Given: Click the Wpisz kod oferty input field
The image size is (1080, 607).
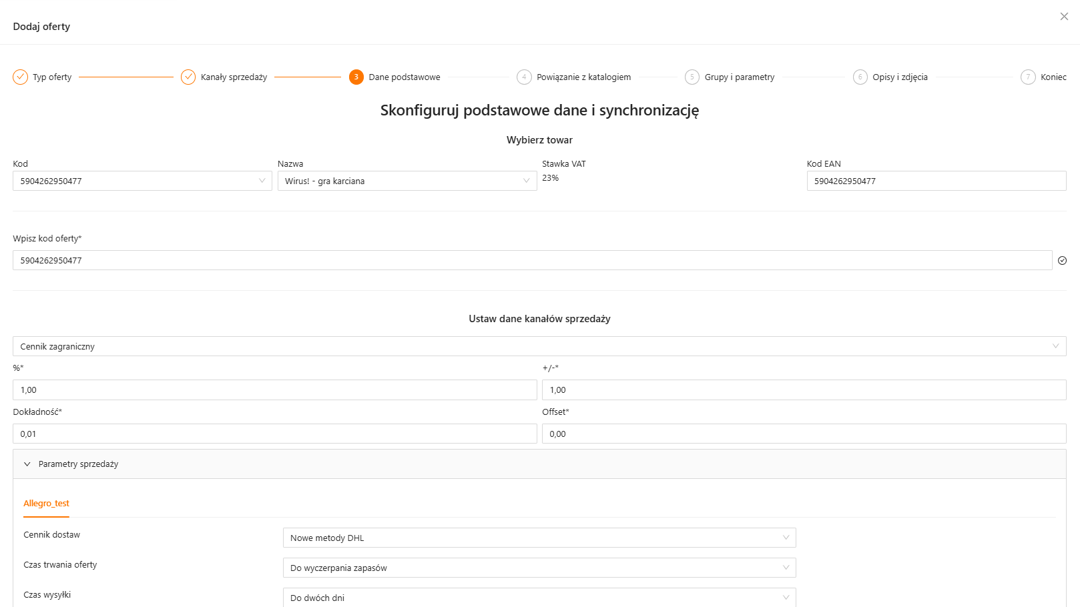Looking at the screenshot, I should [533, 260].
